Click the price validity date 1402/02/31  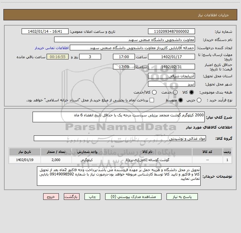point(172,67)
